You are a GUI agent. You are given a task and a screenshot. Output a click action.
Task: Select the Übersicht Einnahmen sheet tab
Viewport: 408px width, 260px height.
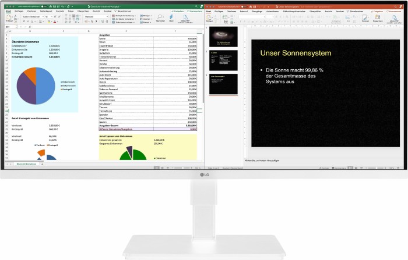coord(27,165)
